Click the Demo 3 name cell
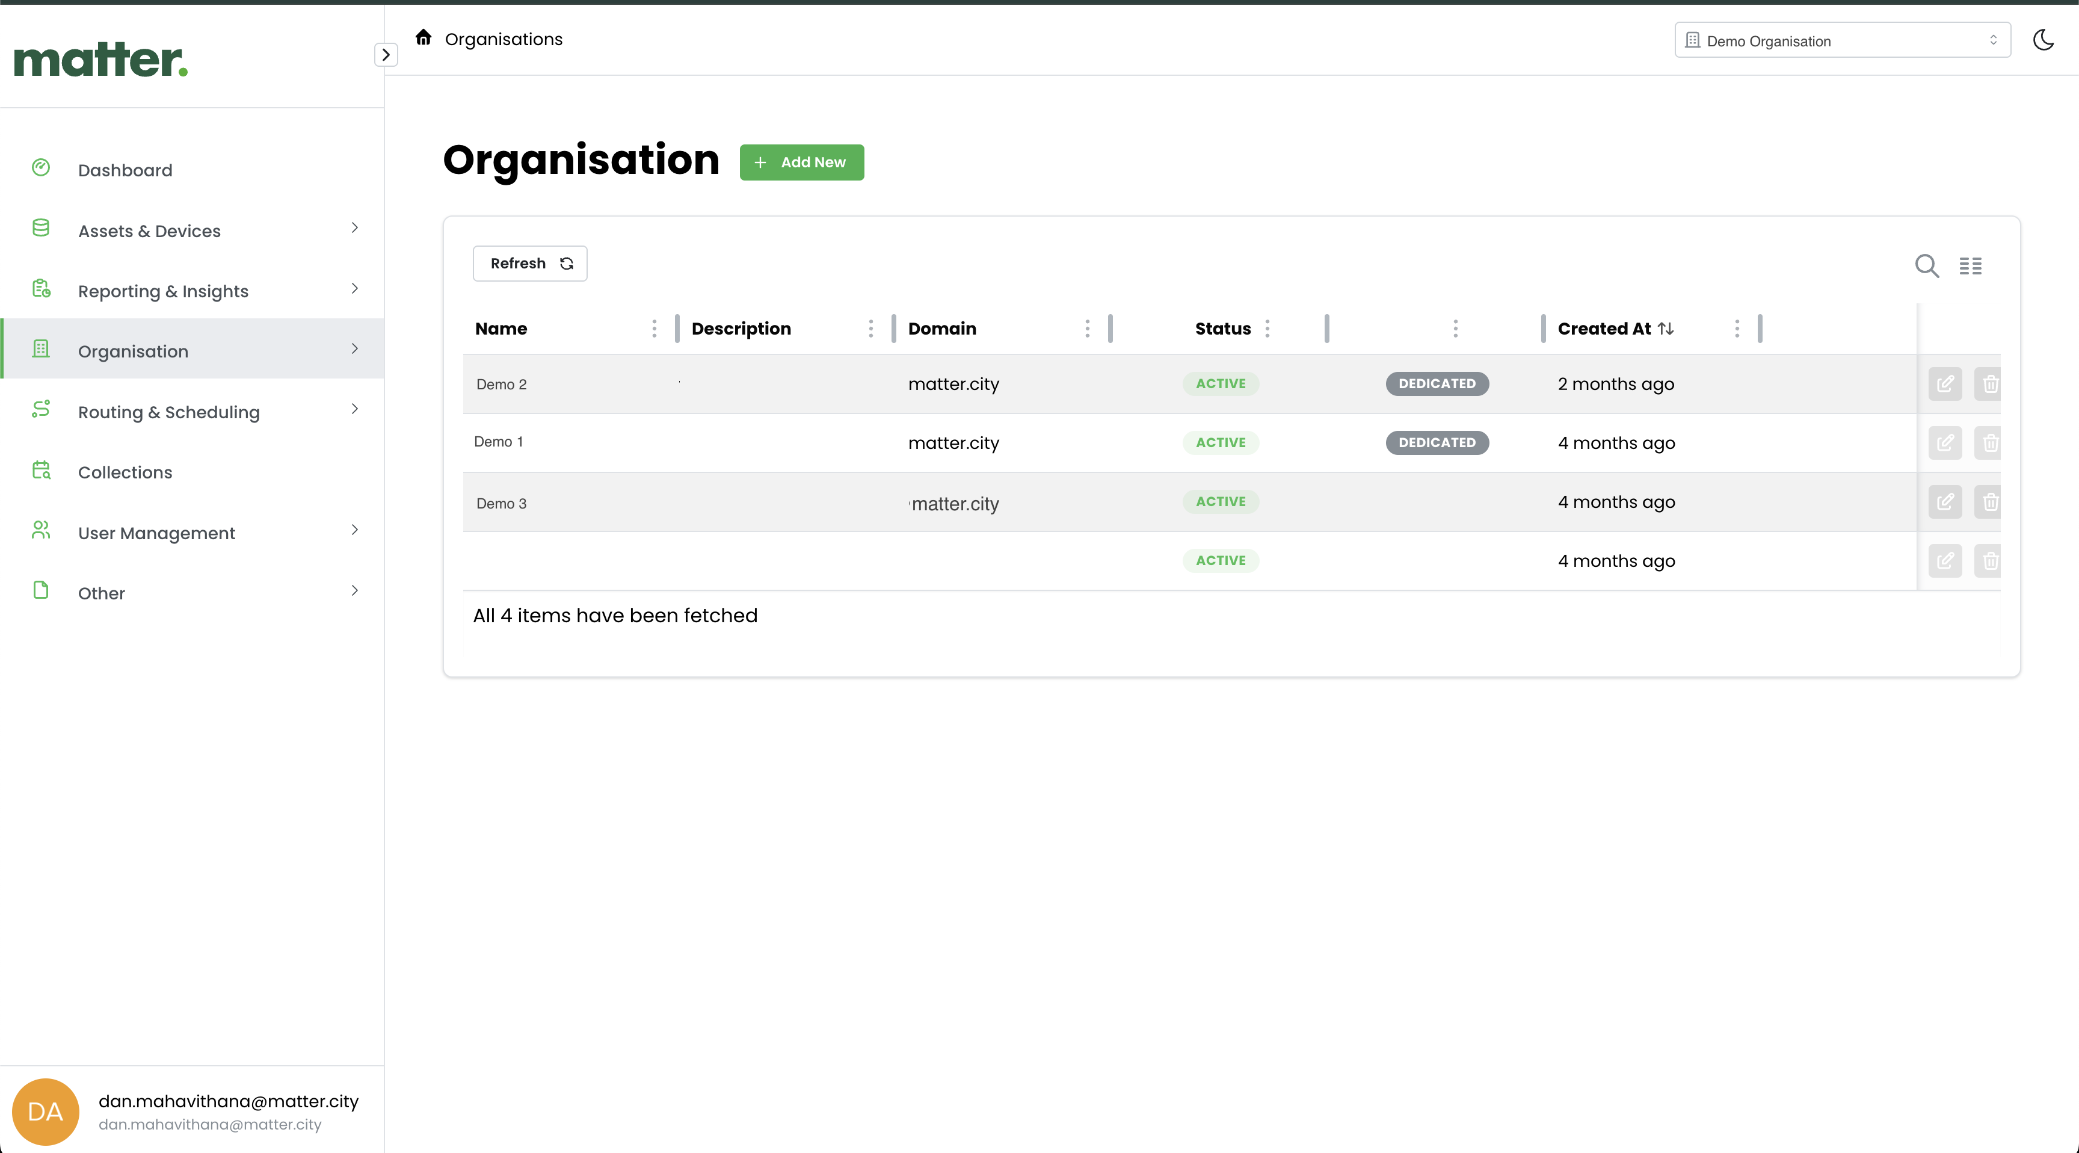The image size is (2079, 1153). coord(501,503)
